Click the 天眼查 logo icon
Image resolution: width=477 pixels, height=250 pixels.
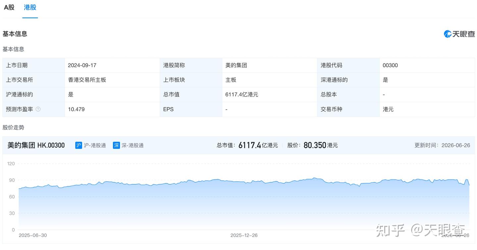coord(448,34)
